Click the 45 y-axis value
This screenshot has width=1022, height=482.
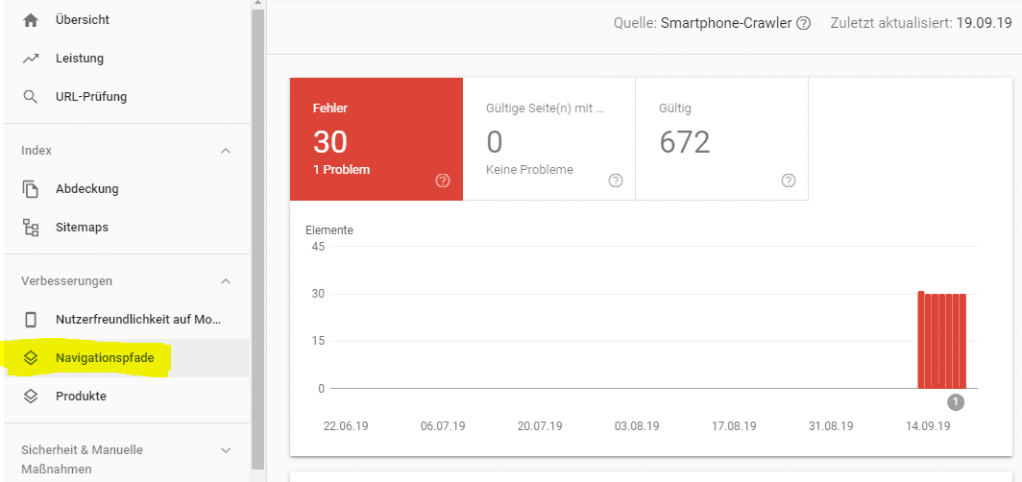[318, 247]
